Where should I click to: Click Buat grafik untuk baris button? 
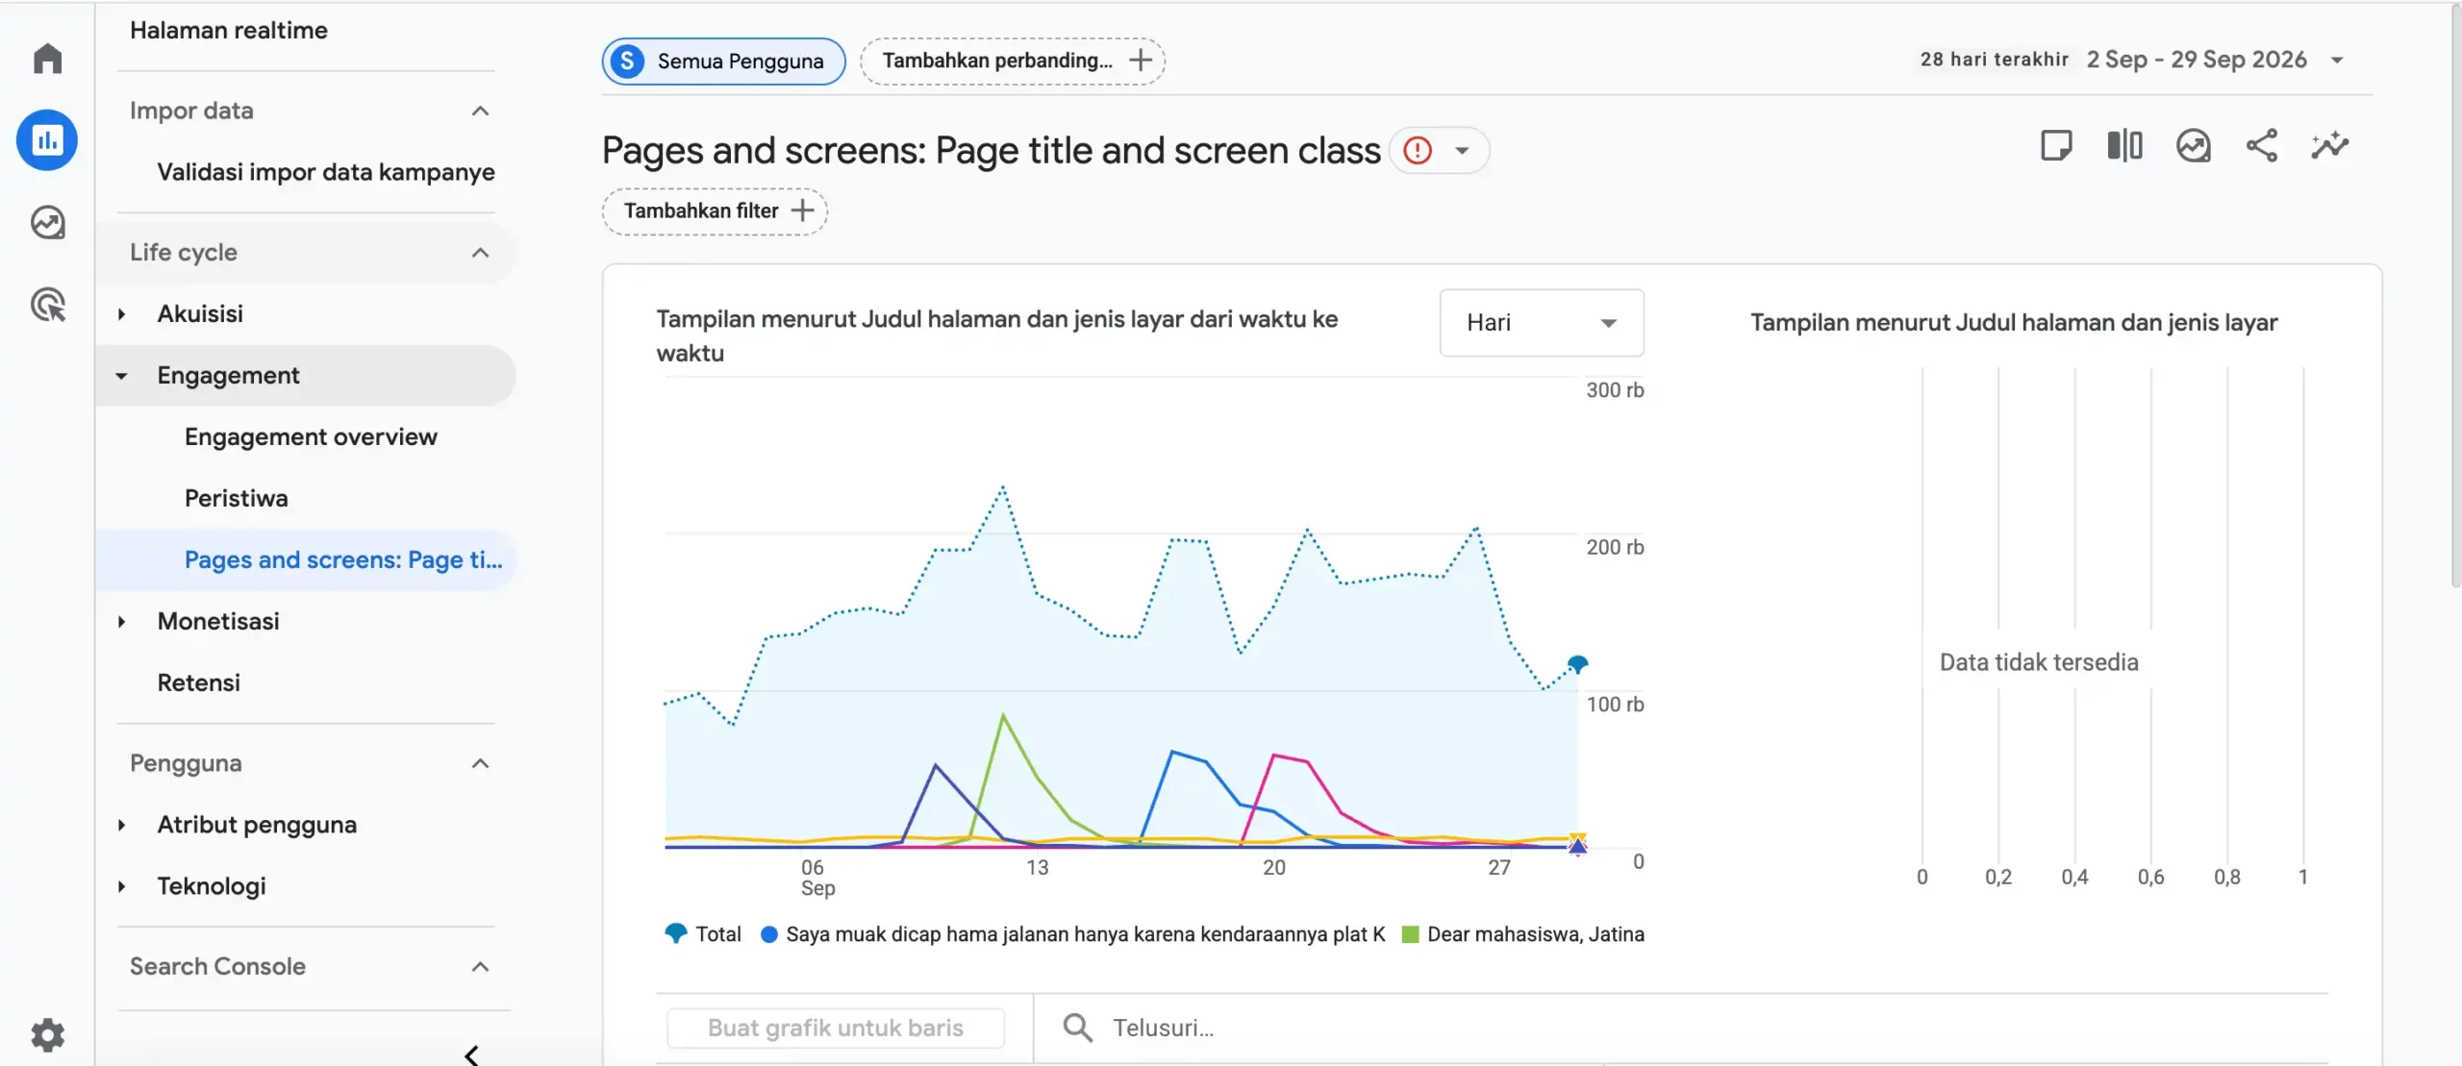[x=836, y=1028]
